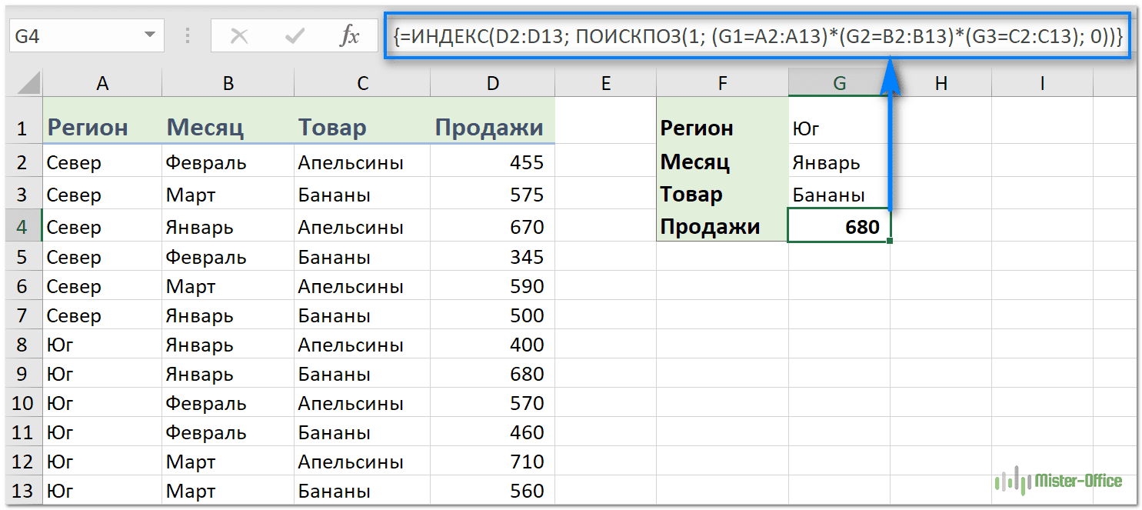Select column D header

[x=492, y=84]
